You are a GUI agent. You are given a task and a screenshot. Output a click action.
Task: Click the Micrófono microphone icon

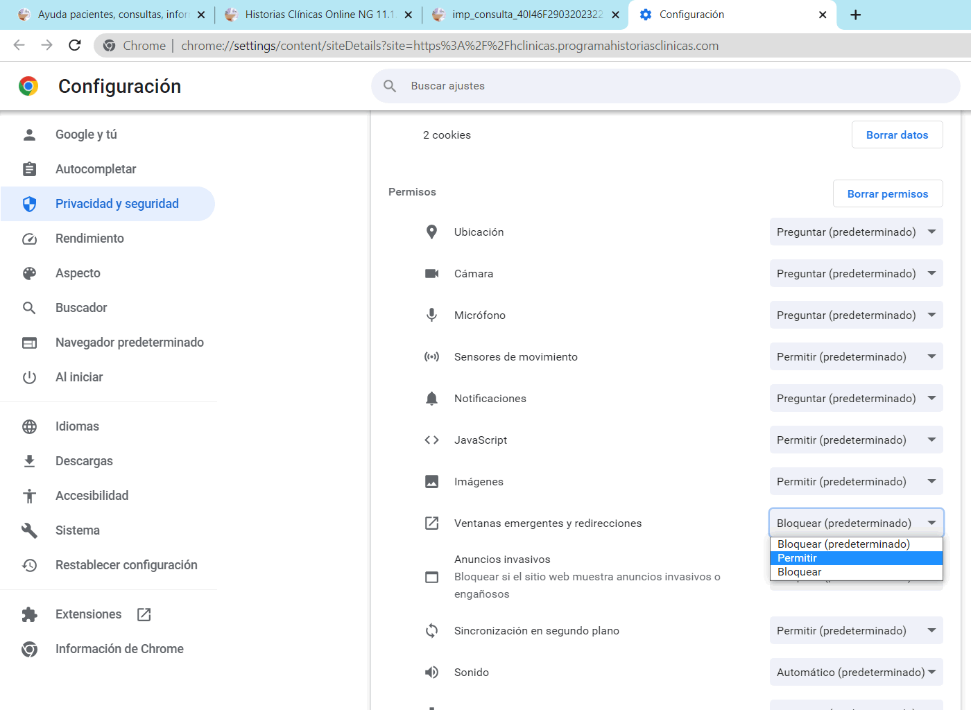click(x=431, y=315)
